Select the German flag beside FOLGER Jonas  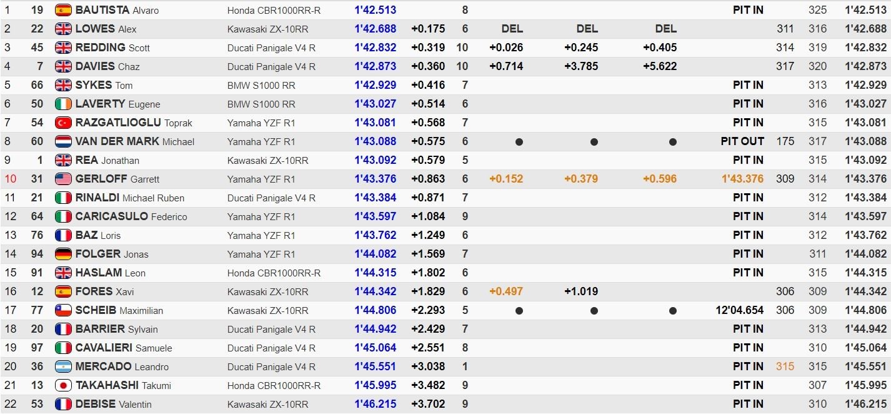63,254
